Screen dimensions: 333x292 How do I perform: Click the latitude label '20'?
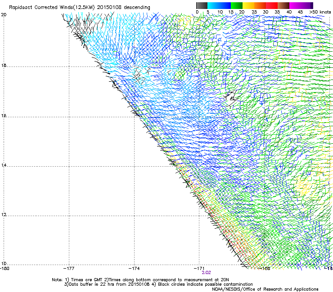point(4,15)
